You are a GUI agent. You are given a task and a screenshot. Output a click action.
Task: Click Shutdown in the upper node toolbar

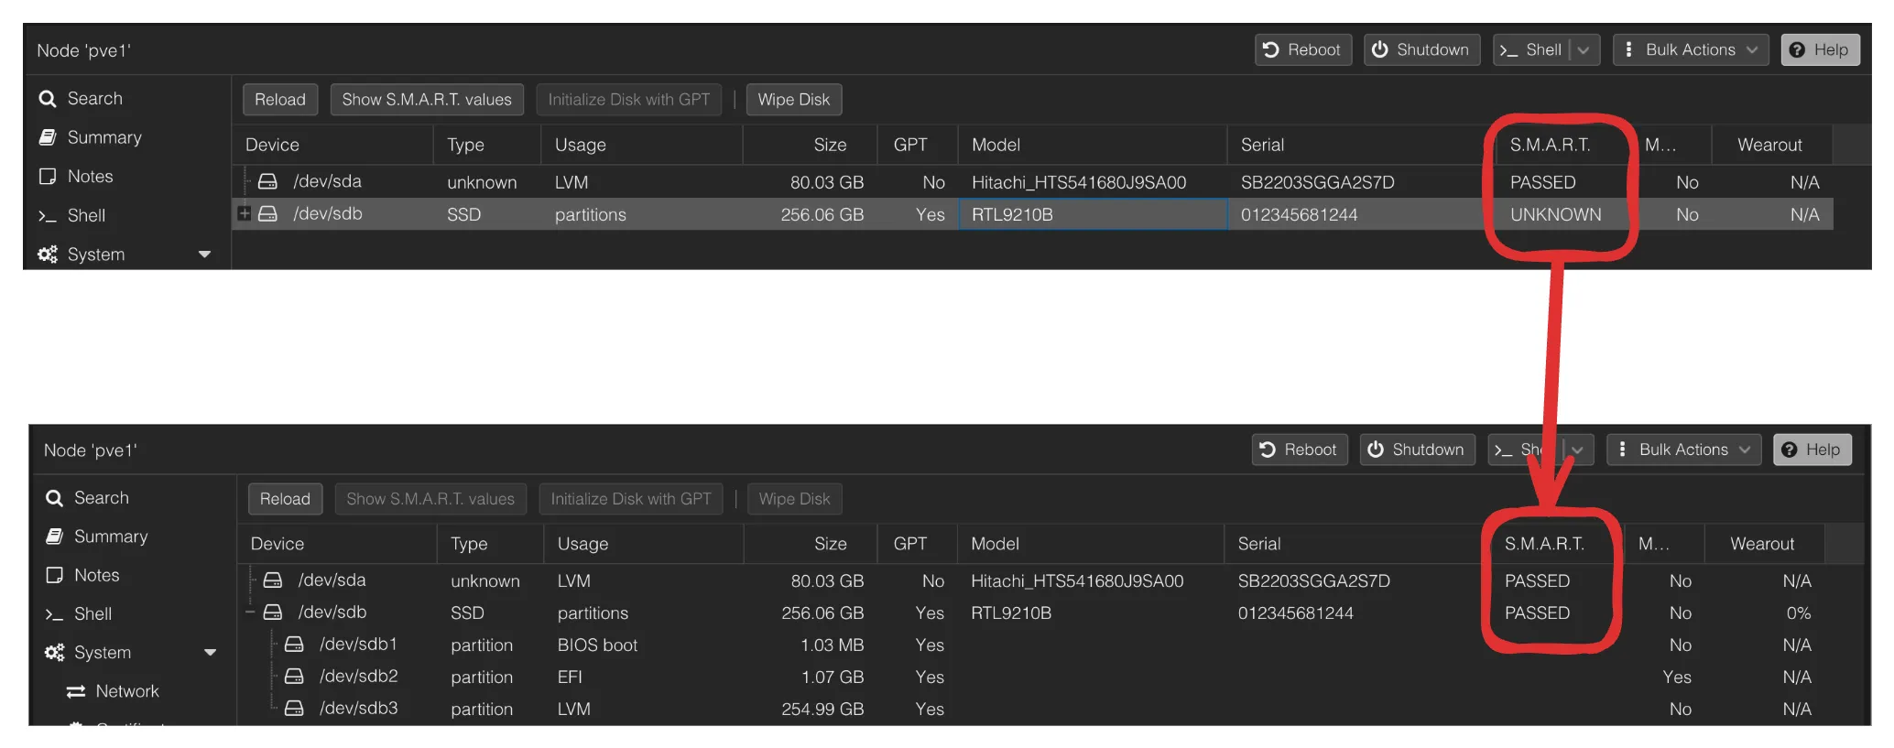1421,49
